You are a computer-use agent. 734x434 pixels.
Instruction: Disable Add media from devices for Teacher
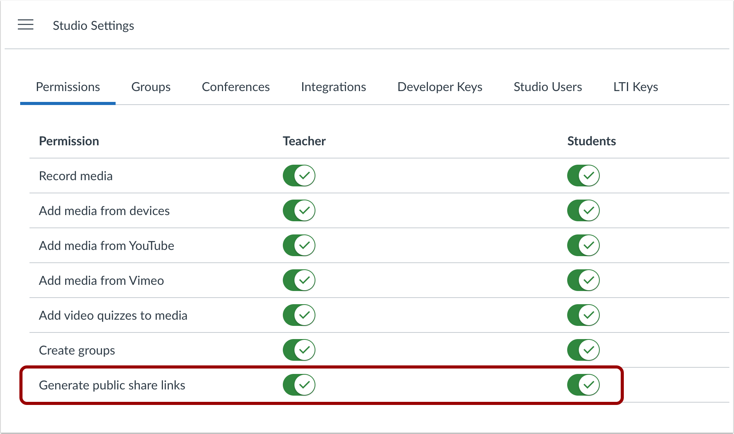pos(299,210)
